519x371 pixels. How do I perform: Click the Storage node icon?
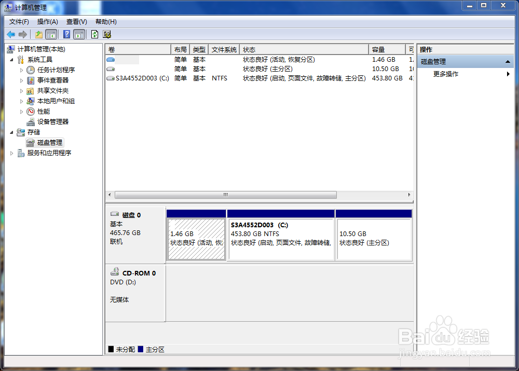click(21, 132)
